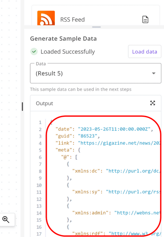Click the orange RSS Feed icon
Image resolution: width=164 pixels, height=237 pixels.
pos(46,18)
